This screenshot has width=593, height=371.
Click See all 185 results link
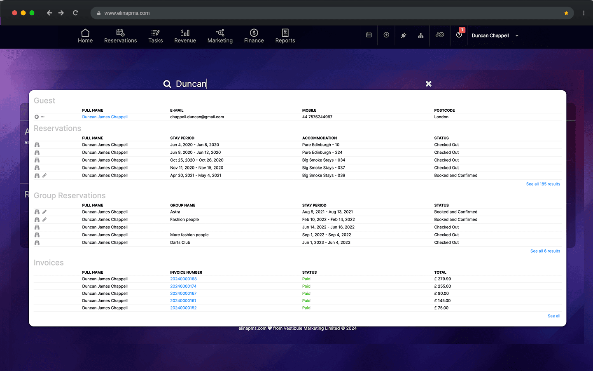click(543, 184)
